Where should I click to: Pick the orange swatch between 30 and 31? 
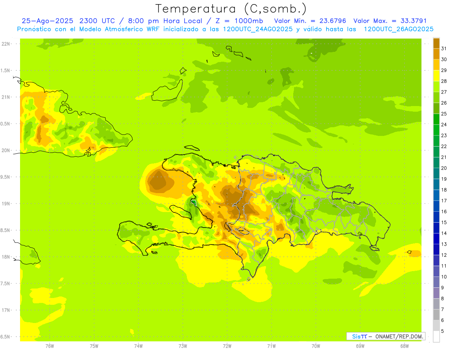pyautogui.click(x=436, y=54)
